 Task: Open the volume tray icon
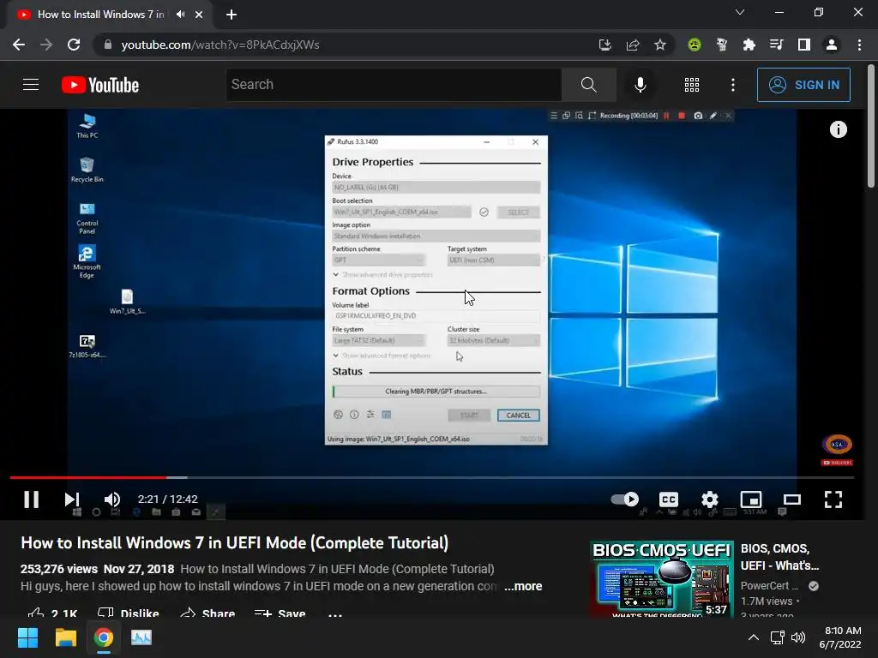[x=798, y=637]
